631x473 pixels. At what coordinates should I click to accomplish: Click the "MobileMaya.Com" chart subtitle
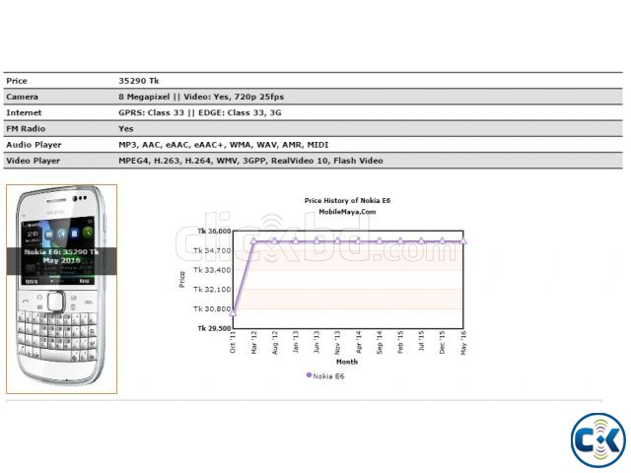(x=347, y=212)
